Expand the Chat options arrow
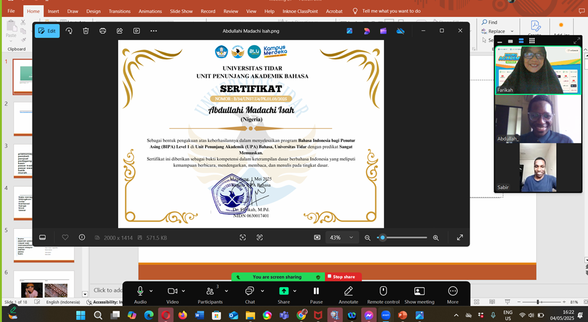 (262, 291)
